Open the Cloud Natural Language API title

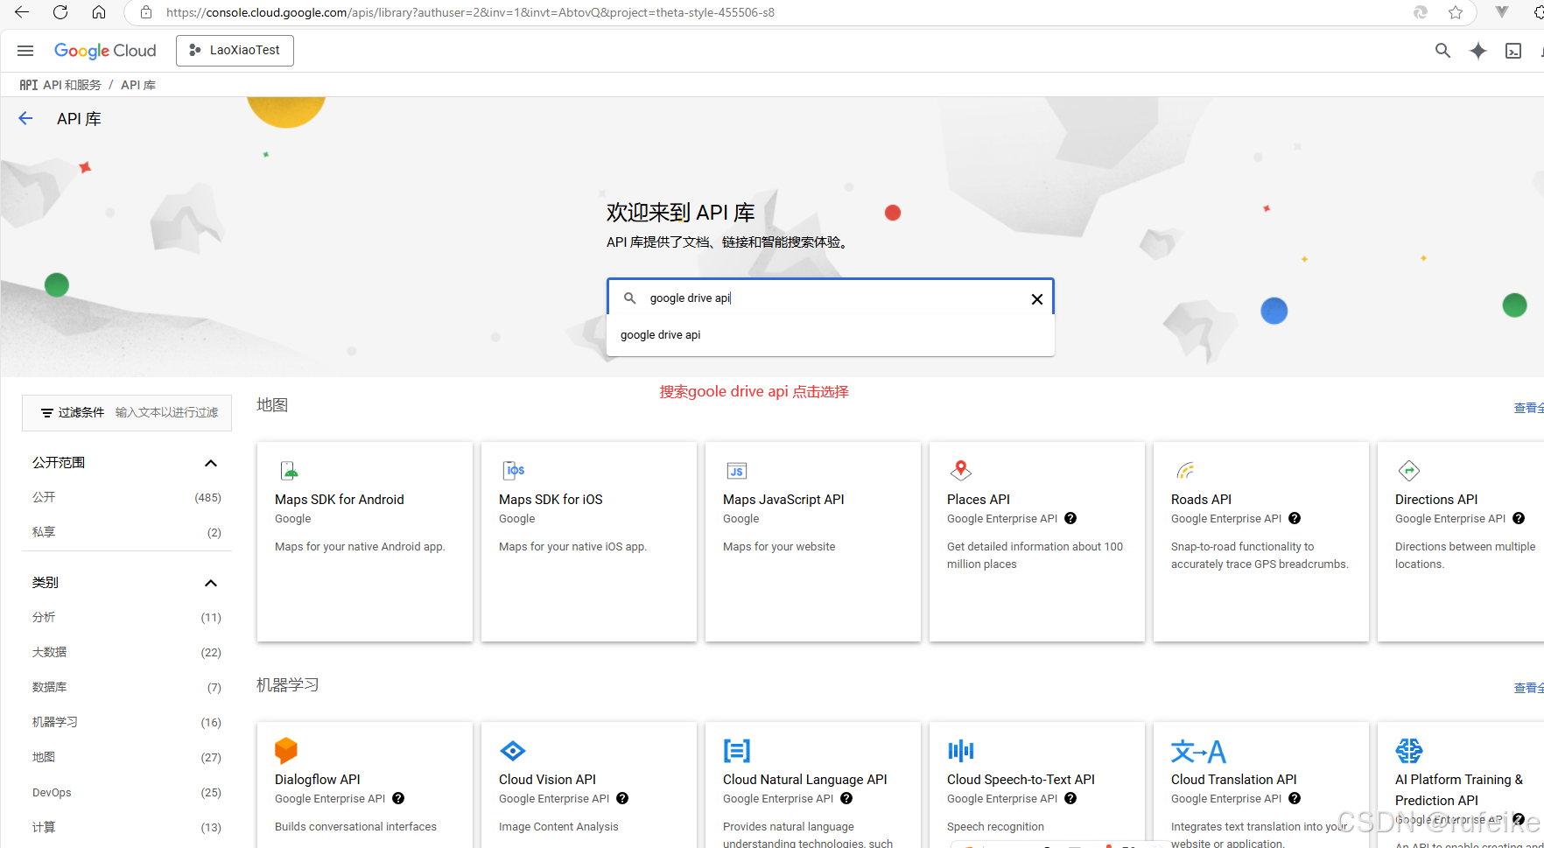click(x=804, y=780)
